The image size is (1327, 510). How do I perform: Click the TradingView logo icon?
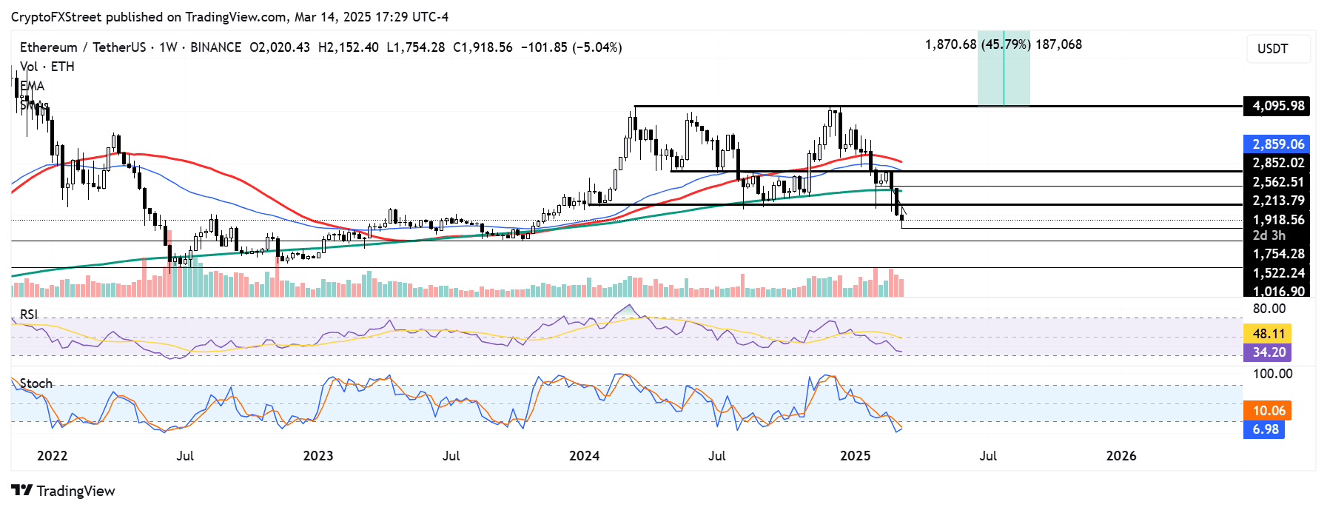click(22, 491)
